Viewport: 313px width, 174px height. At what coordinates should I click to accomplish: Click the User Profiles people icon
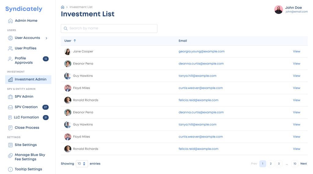pos(10,48)
